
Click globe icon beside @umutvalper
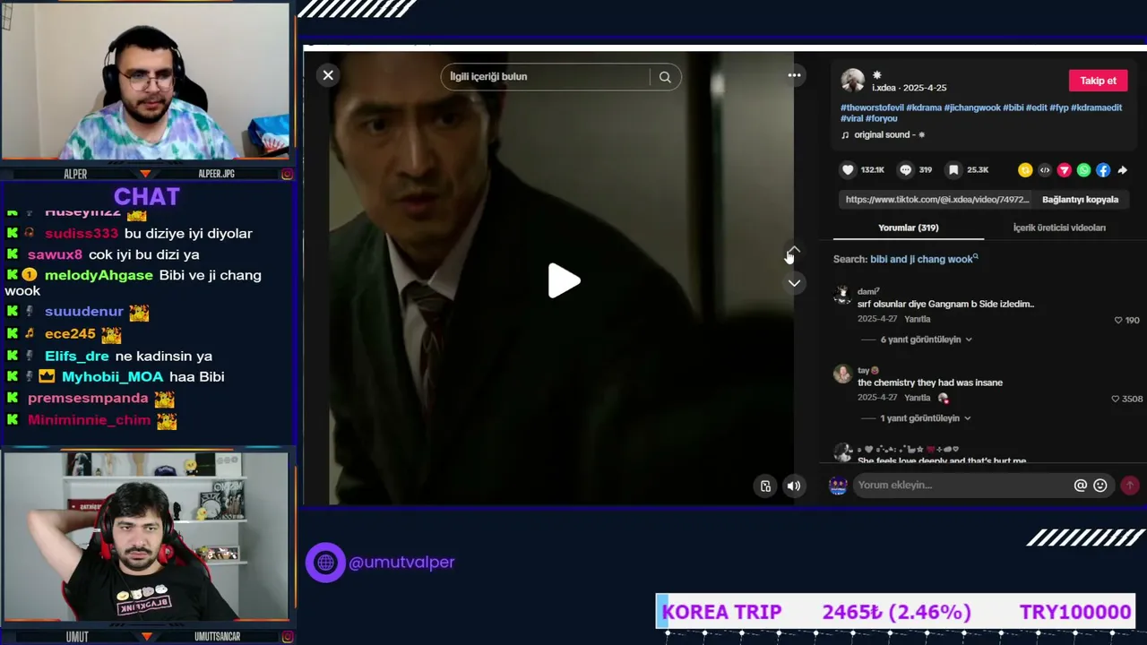click(x=325, y=563)
